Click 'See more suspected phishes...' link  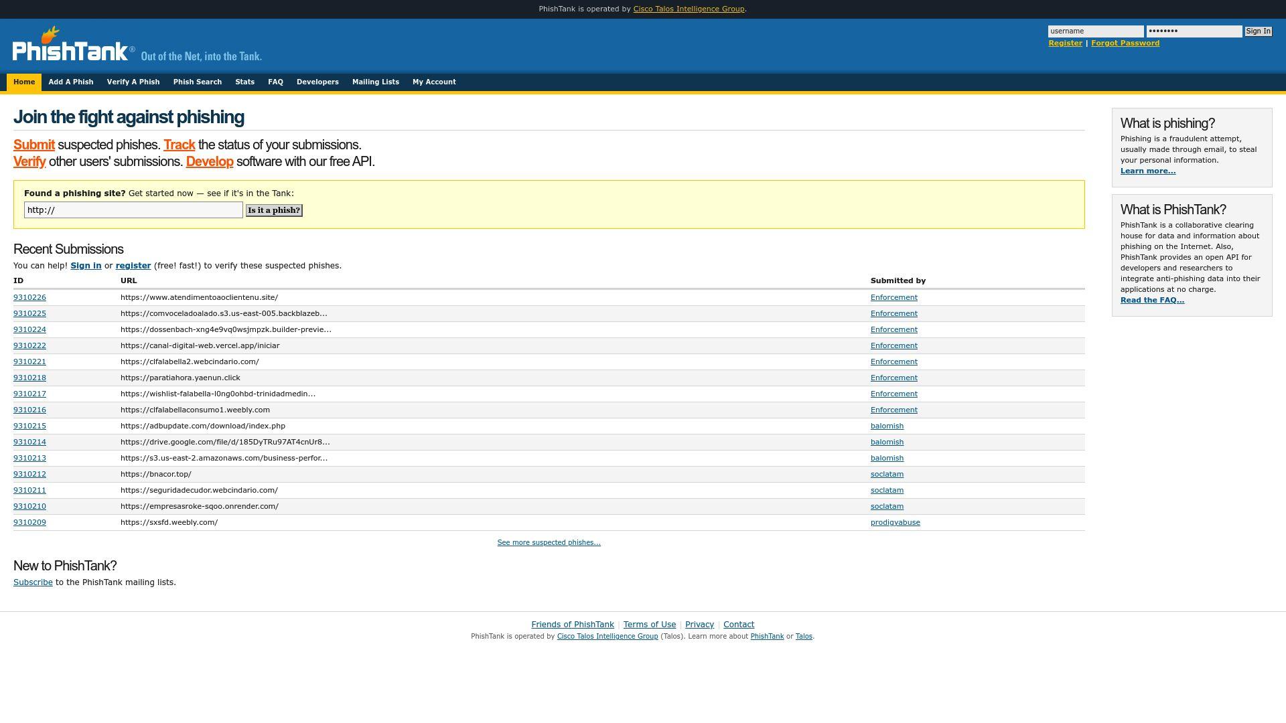(x=549, y=542)
